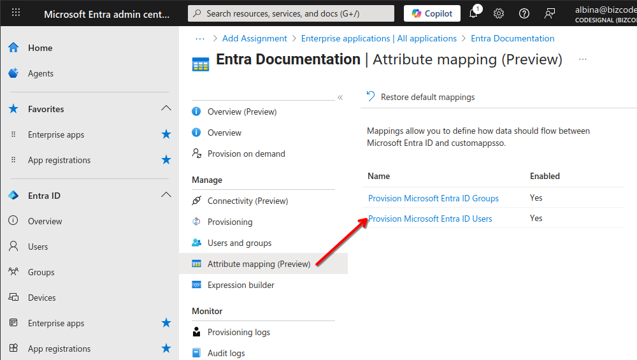Open Provision Microsoft Entra ID Groups mapping
Image resolution: width=637 pixels, height=360 pixels.
433,198
